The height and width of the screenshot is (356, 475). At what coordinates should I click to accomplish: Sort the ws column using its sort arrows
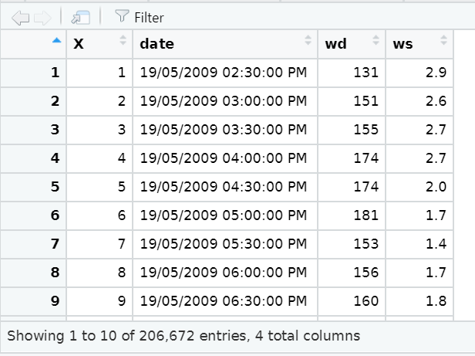point(443,42)
